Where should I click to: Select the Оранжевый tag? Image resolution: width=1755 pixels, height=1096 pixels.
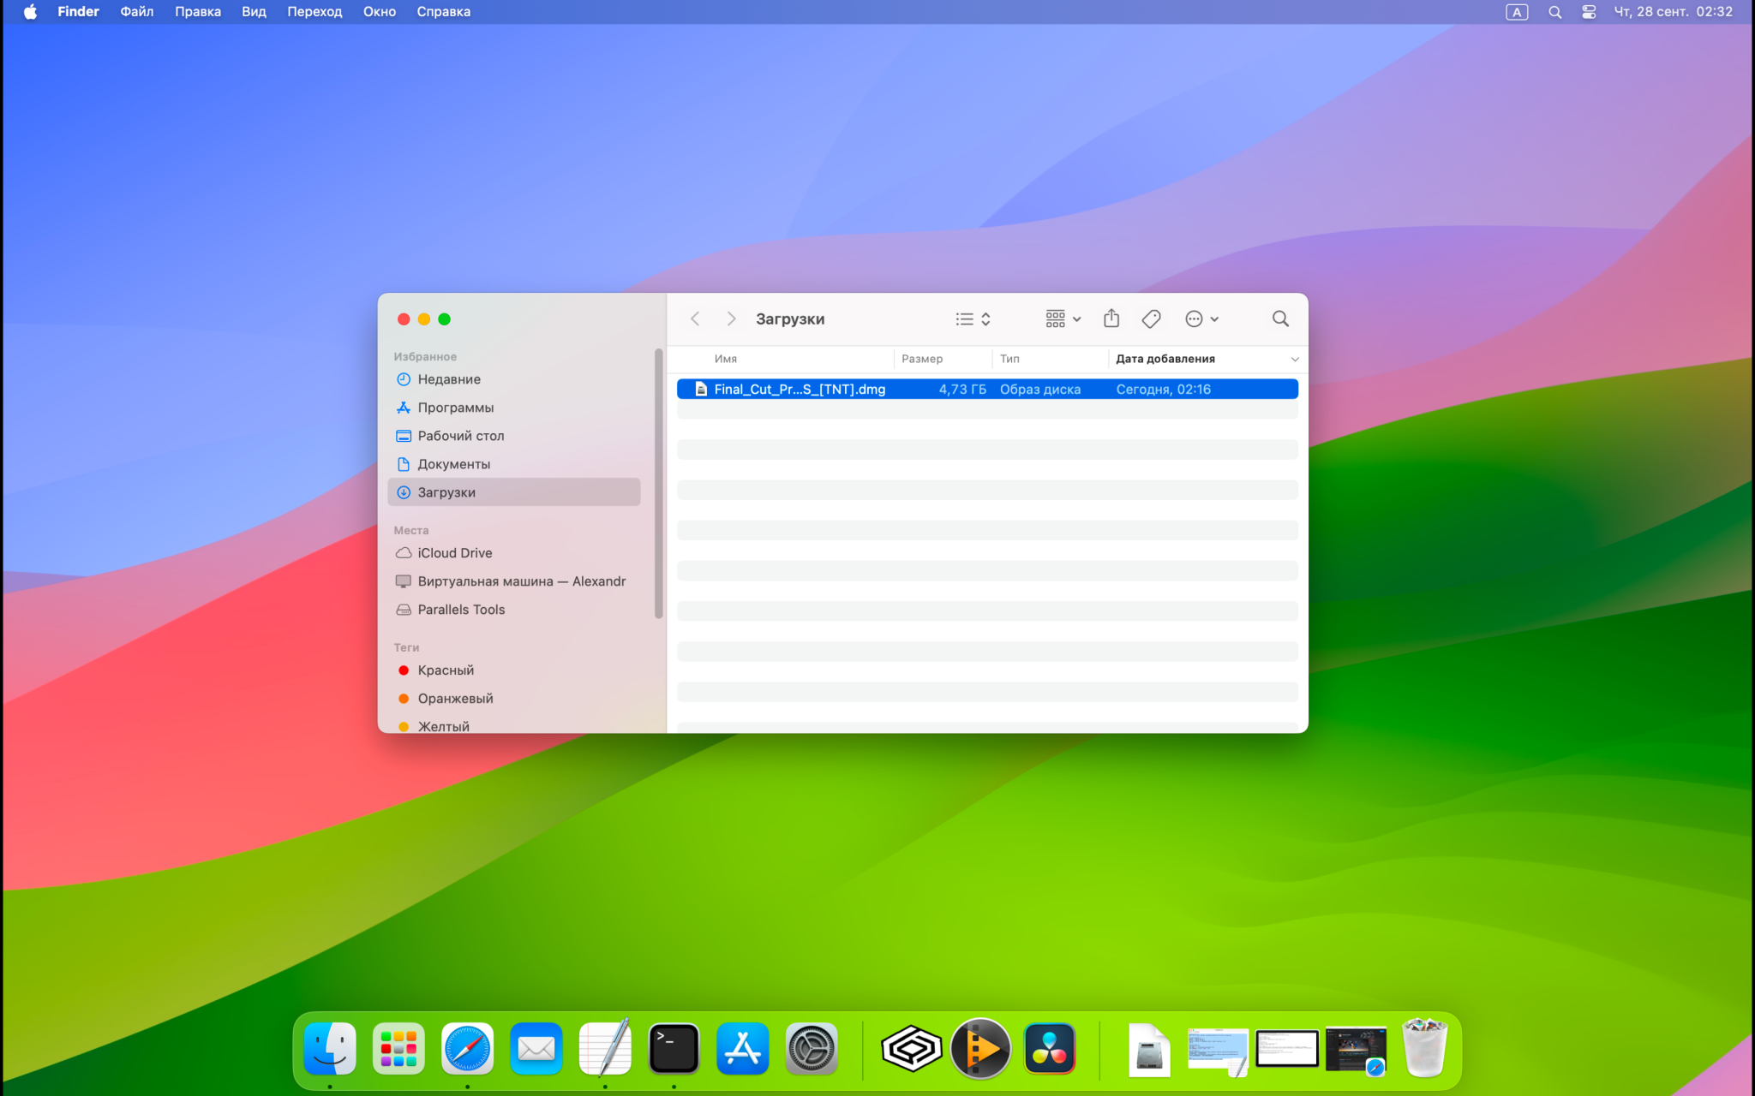(514, 699)
